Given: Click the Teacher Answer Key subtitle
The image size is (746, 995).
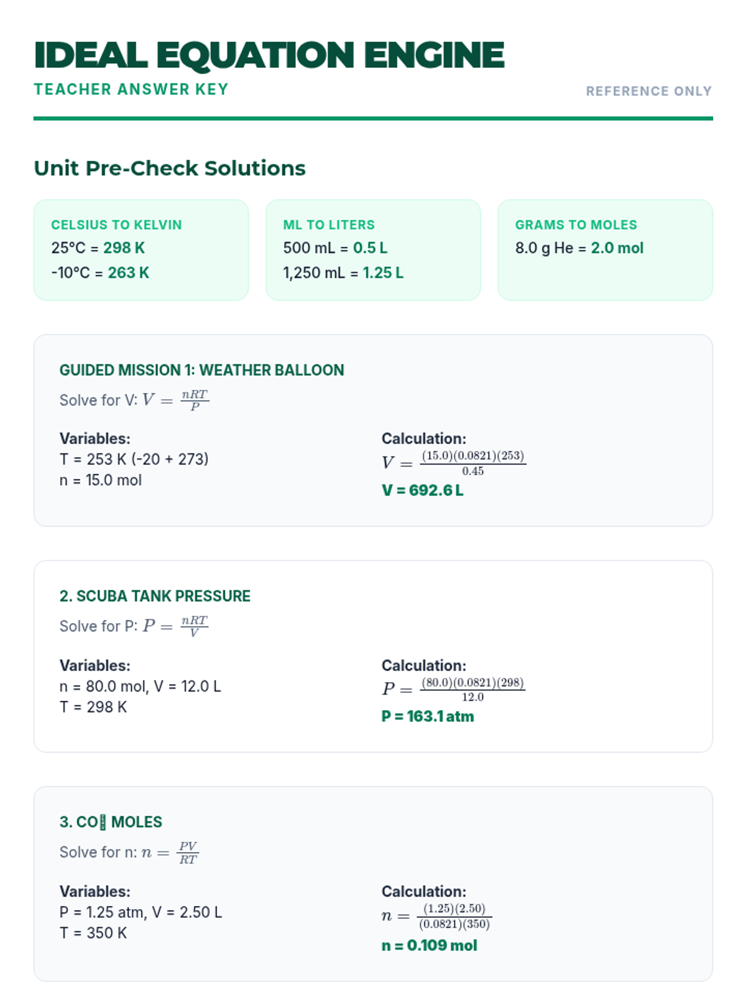Looking at the screenshot, I should (x=131, y=90).
